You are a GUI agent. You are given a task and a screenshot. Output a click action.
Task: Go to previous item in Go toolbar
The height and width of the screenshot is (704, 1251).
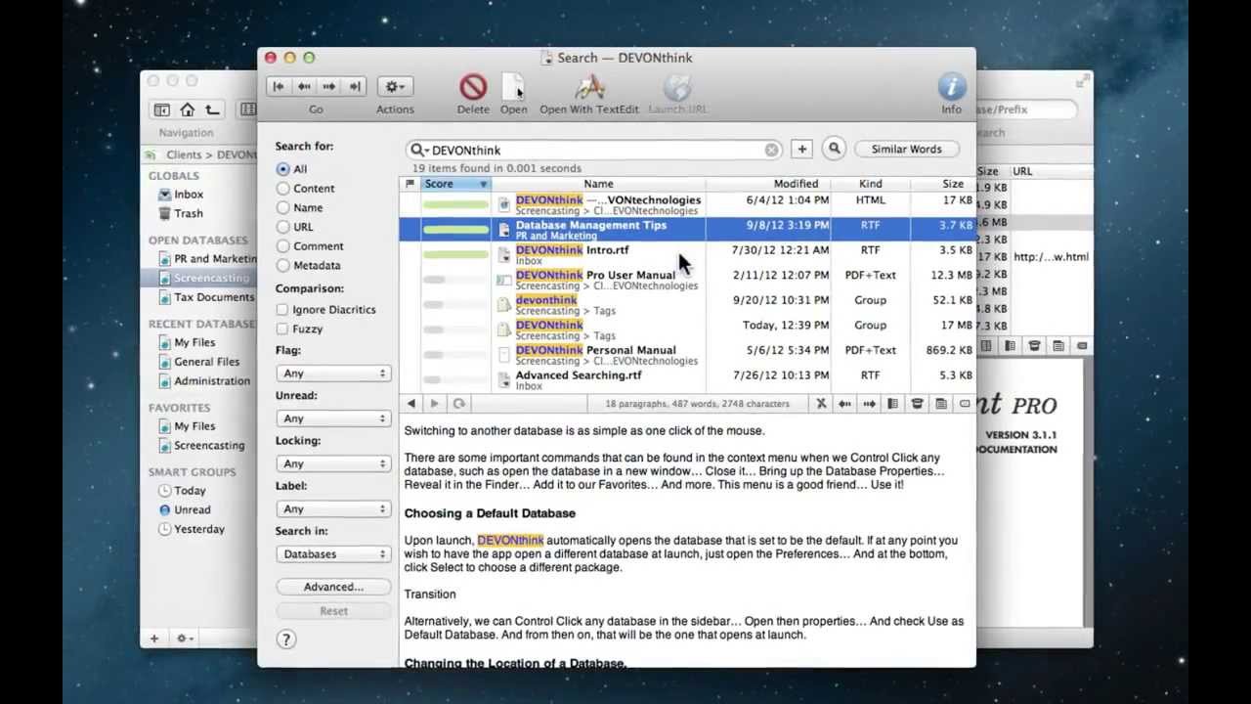pos(304,86)
